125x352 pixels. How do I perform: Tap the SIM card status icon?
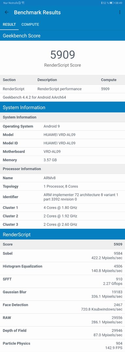coord(20,3)
